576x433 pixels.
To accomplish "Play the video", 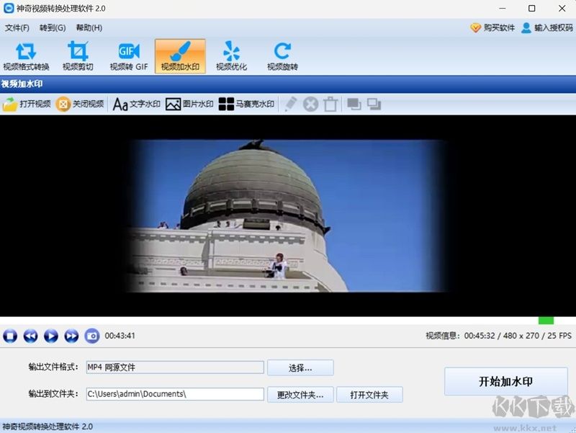I will (x=51, y=336).
